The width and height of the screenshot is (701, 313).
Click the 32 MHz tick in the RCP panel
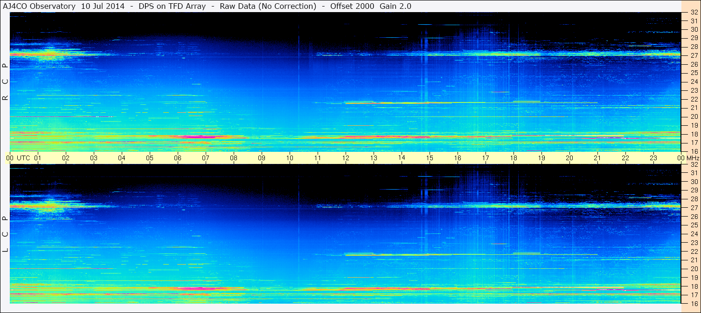tap(694, 13)
